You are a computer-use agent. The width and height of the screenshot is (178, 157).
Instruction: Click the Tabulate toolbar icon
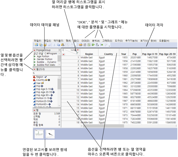85,45
